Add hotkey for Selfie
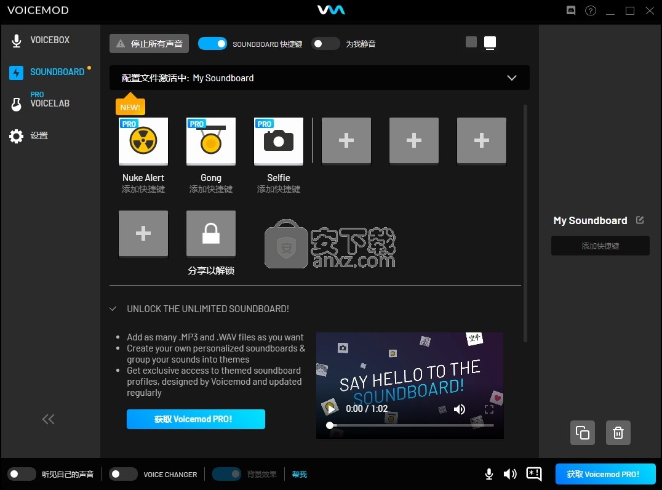This screenshot has width=662, height=490. 279,189
